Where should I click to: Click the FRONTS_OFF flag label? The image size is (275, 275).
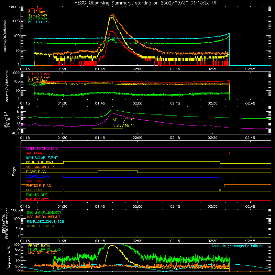[x=36, y=195]
